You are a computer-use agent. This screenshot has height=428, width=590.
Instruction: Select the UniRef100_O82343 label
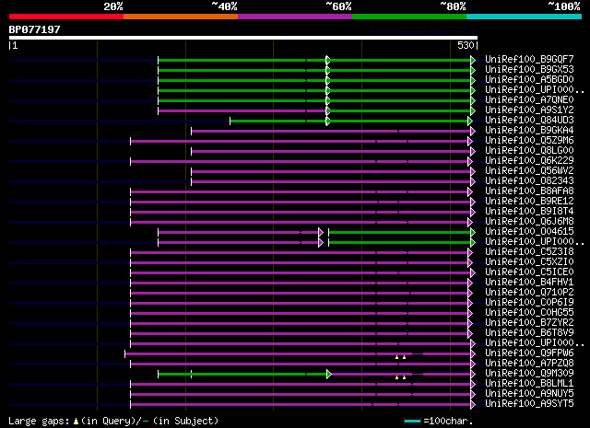[529, 181]
